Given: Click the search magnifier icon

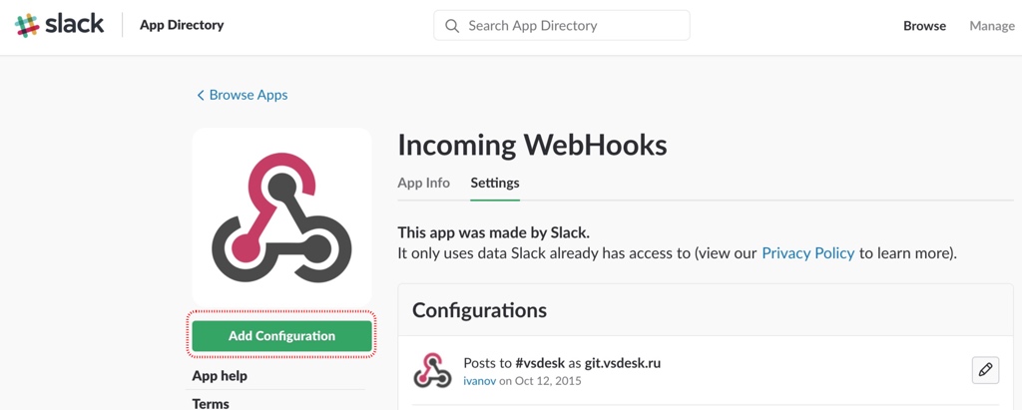Looking at the screenshot, I should coord(452,26).
